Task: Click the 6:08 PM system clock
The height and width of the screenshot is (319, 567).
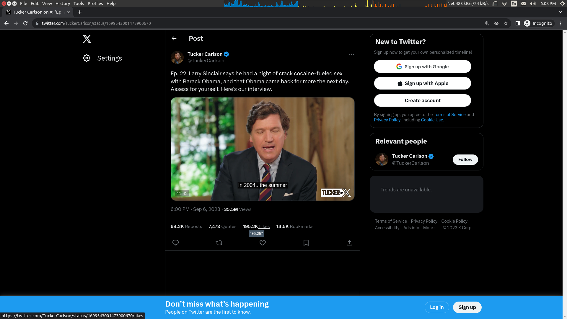Action: click(x=548, y=4)
